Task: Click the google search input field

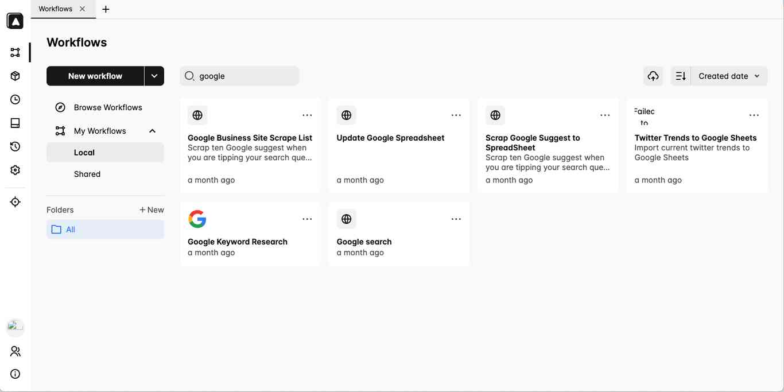Action: 239,75
